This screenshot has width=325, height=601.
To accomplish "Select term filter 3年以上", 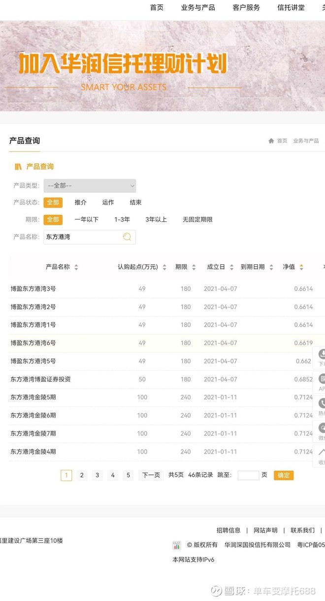I will point(156,220).
